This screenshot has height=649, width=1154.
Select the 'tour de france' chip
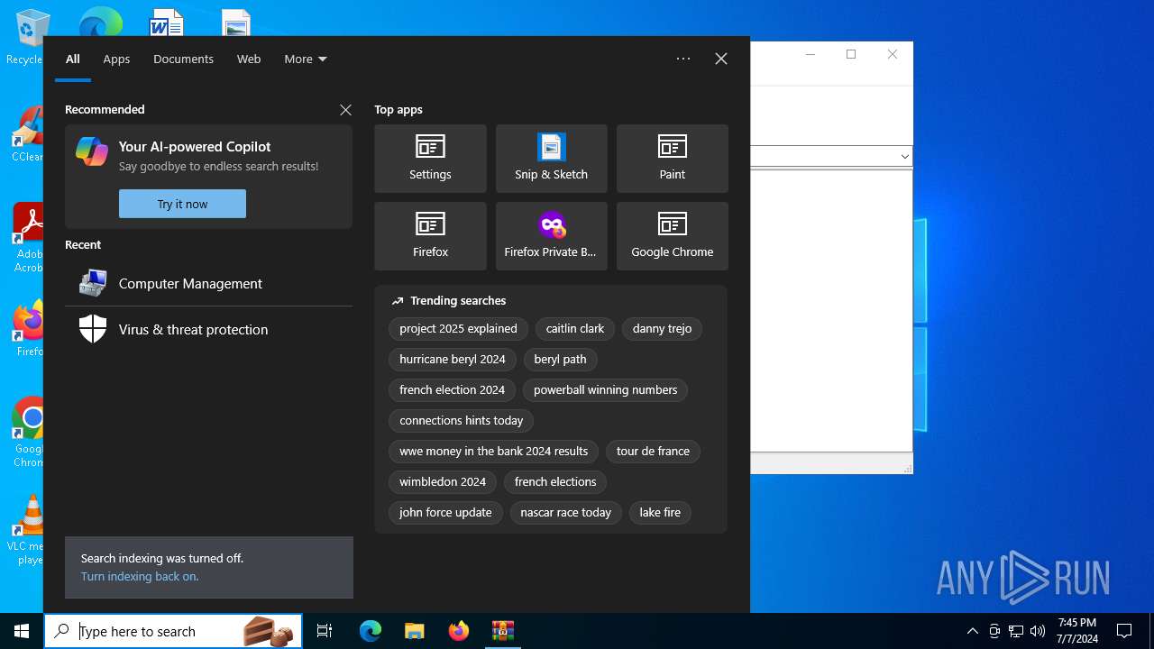[x=653, y=451]
